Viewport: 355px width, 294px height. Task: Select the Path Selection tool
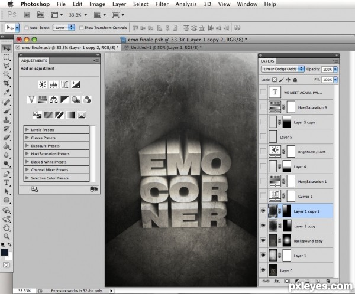7,191
